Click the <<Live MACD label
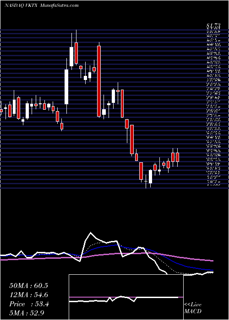This screenshot has width=229, height=320. 193,308
